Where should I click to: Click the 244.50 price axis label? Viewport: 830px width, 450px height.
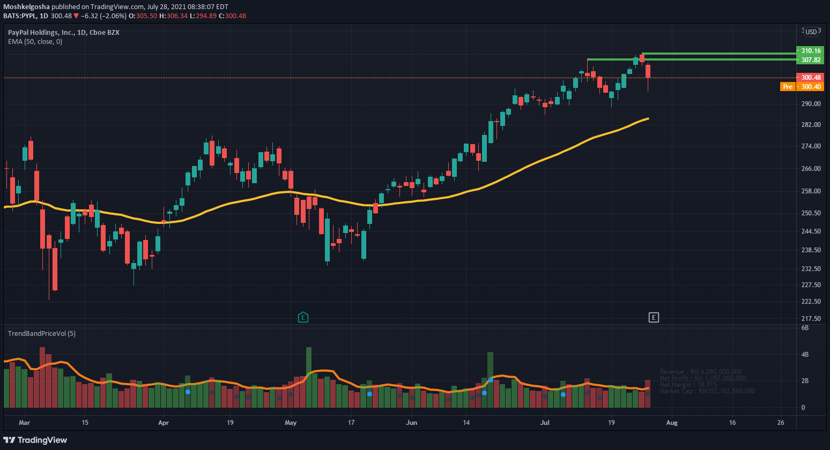click(x=811, y=231)
